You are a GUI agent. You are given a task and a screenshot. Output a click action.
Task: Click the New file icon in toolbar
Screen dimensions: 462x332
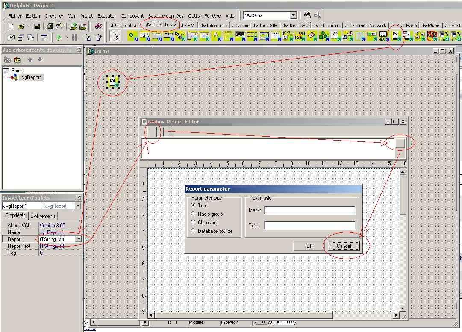click(x=11, y=26)
